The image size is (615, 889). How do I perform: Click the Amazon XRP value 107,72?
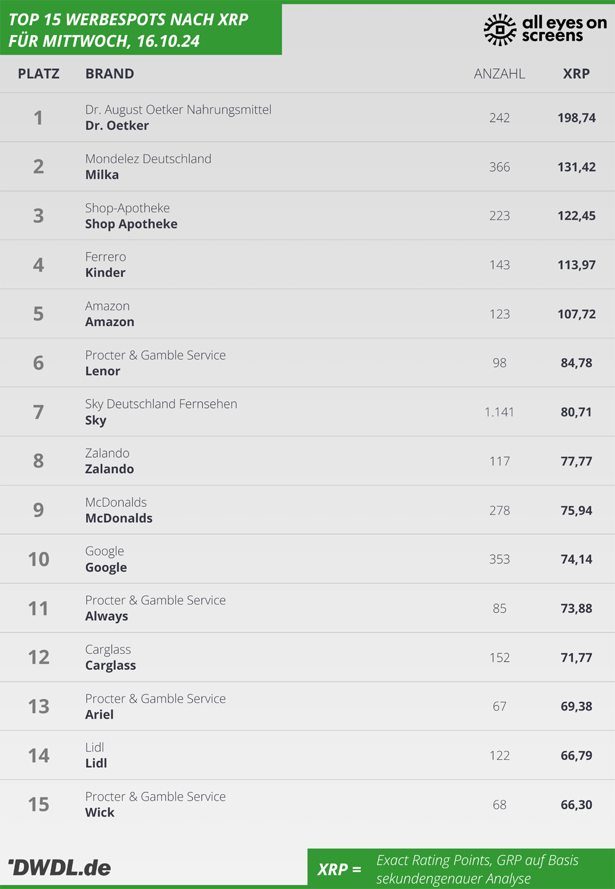576,314
